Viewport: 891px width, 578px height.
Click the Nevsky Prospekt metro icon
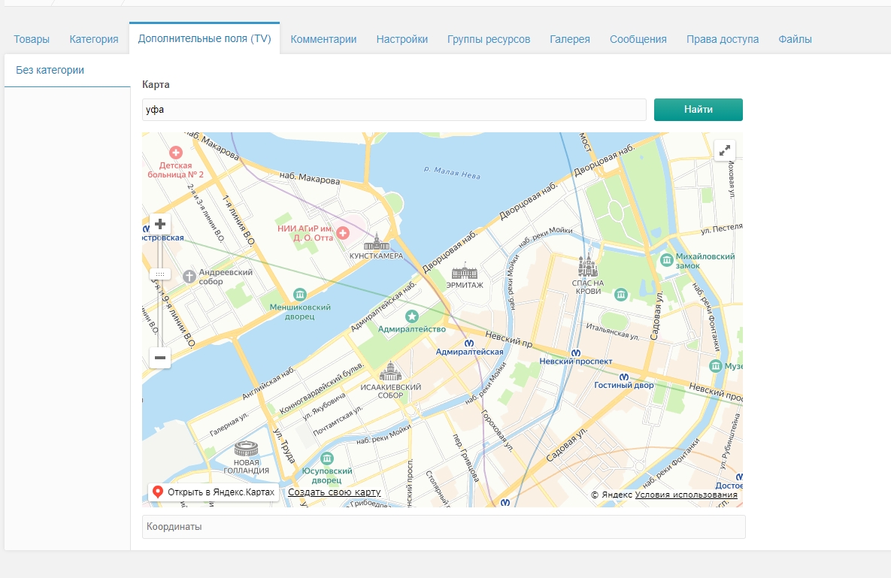576,351
